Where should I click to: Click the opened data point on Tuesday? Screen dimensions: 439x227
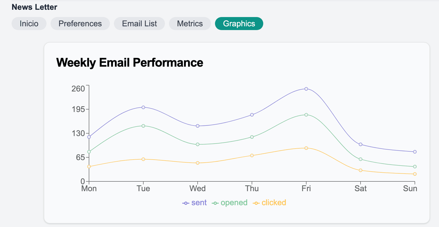point(143,126)
